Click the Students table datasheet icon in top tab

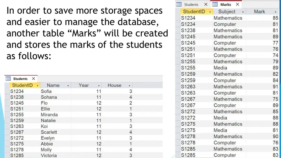point(179,4)
